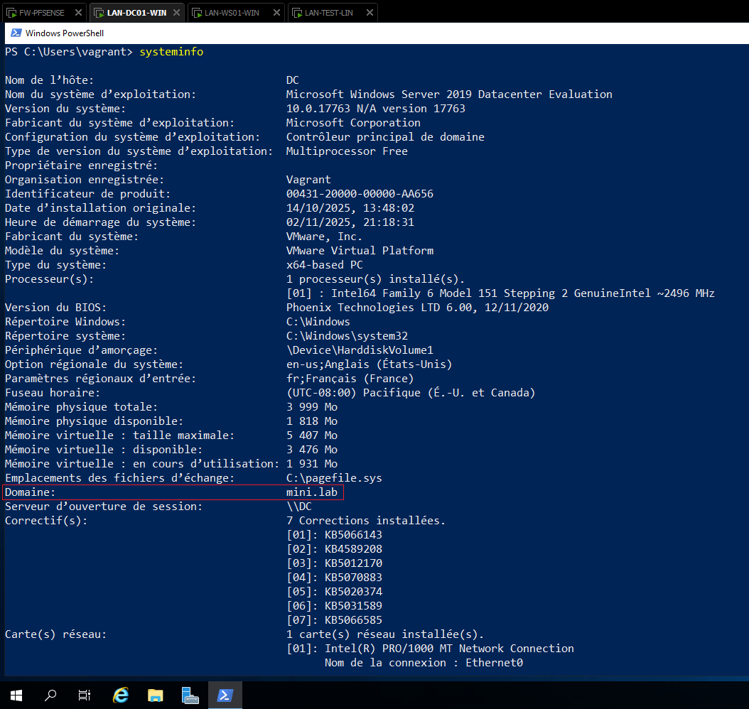Viewport: 749px width, 709px height.
Task: Select 'Microsoft Windows Server 2019 Datacenter Evaluation' text
Action: coord(449,94)
